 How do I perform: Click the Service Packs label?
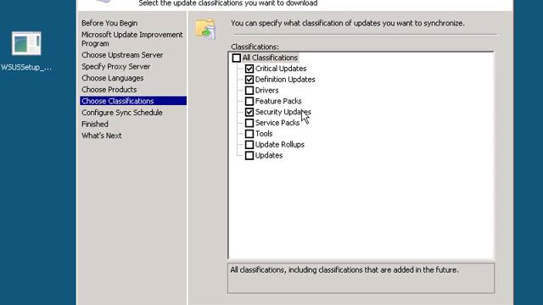pos(277,123)
